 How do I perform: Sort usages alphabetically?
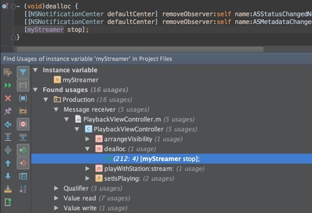[23, 189]
